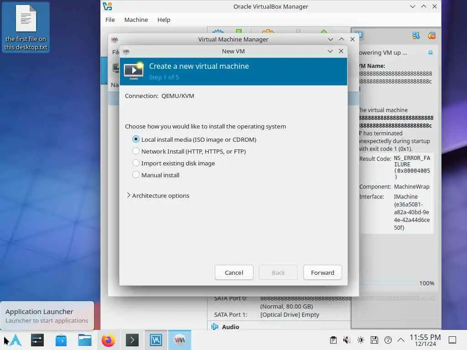Click removable media tray icon
The image size is (467, 350).
[374, 340]
